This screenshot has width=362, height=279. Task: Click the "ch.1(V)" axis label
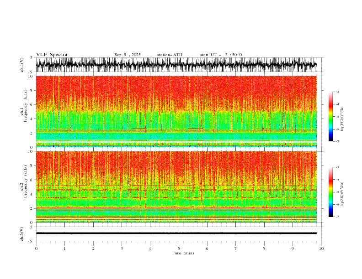[x=22, y=65]
